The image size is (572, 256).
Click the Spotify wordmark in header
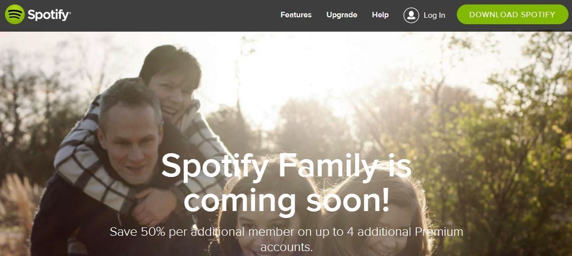coord(49,15)
